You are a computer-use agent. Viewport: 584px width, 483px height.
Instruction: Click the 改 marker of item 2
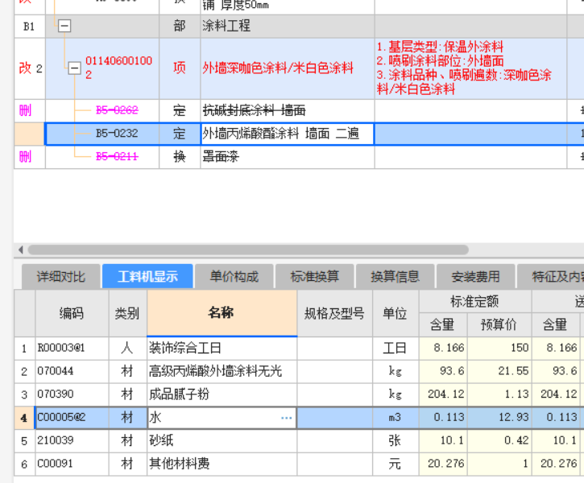point(25,68)
